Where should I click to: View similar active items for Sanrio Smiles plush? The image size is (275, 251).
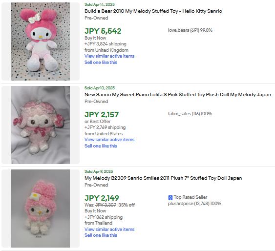coord(109,229)
